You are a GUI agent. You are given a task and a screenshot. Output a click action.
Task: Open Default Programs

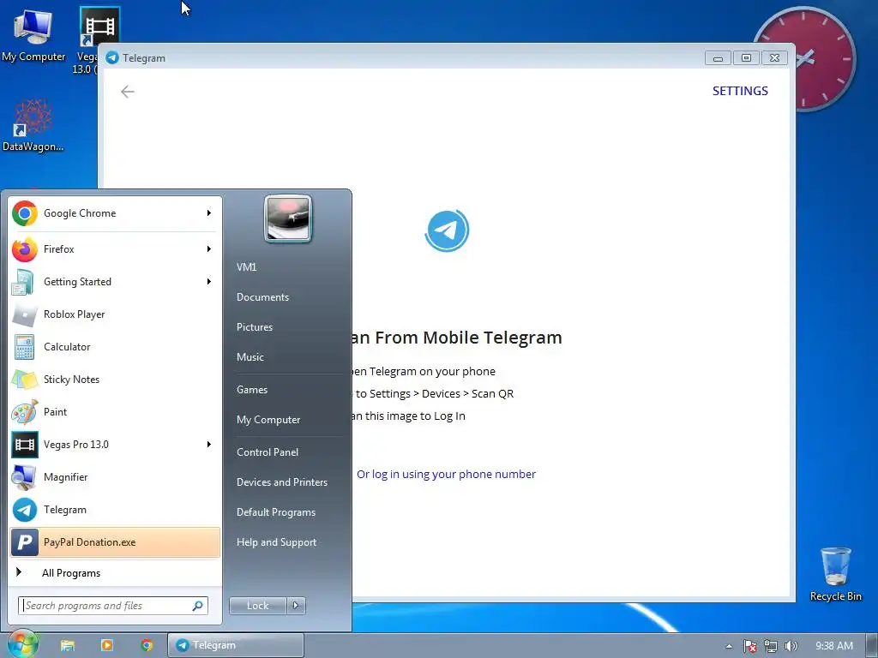[x=275, y=512]
